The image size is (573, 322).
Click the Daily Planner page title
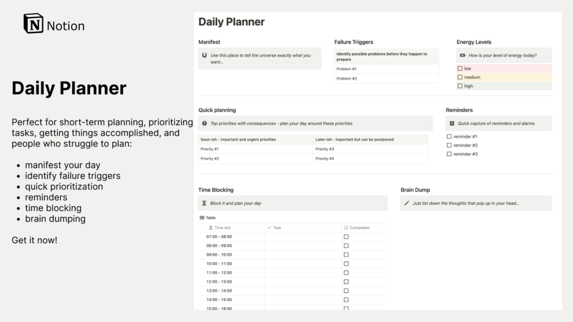231,22
